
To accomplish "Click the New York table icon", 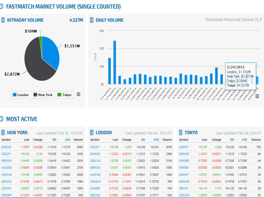I will click(3, 132).
